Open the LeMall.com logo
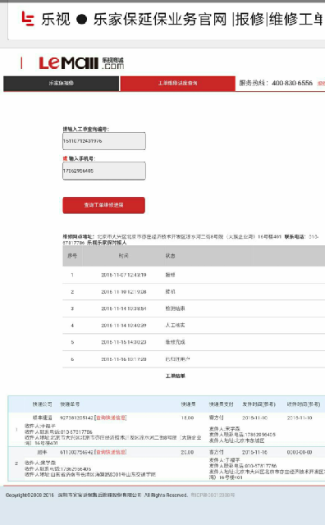Image resolution: width=325 pixels, height=525 pixels. (x=81, y=63)
